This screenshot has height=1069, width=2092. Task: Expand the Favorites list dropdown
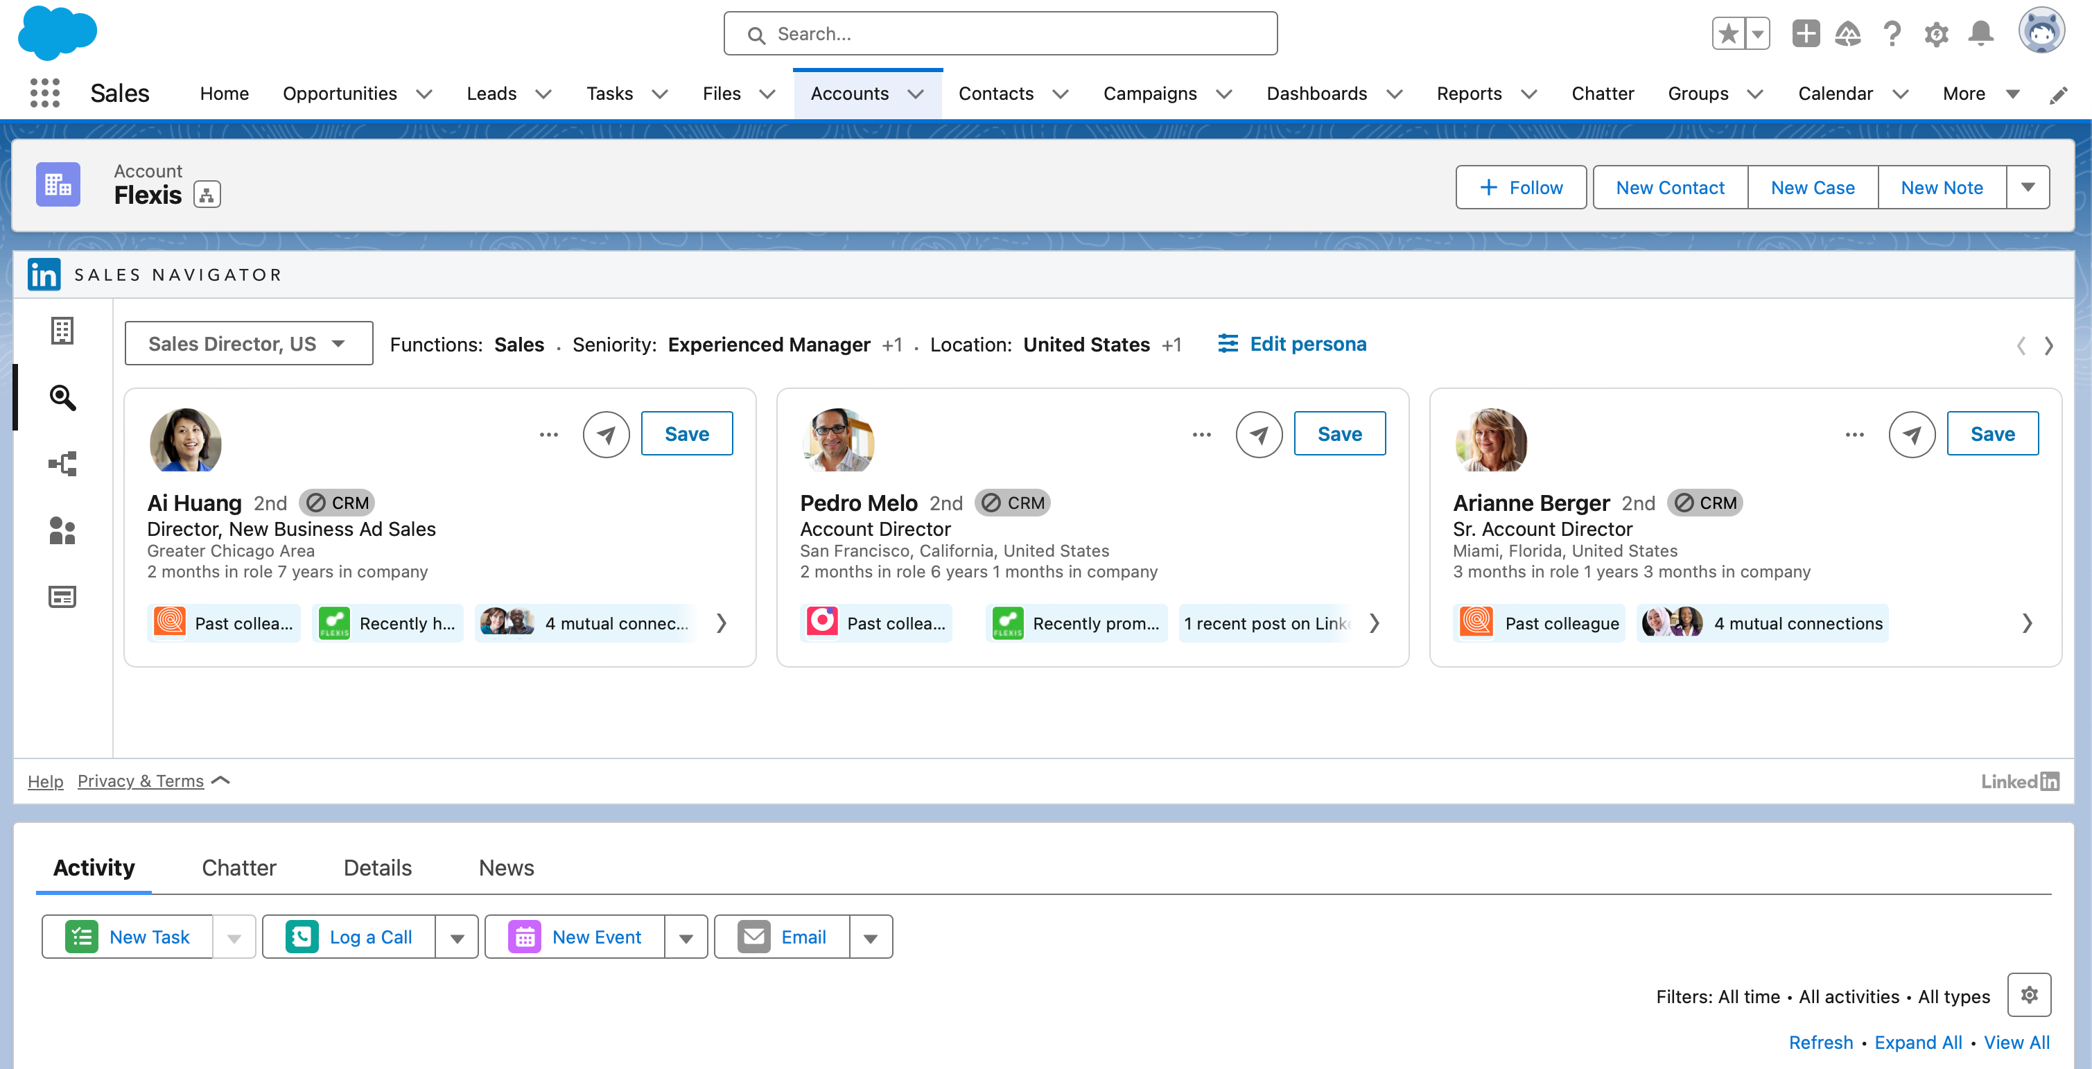(1757, 34)
